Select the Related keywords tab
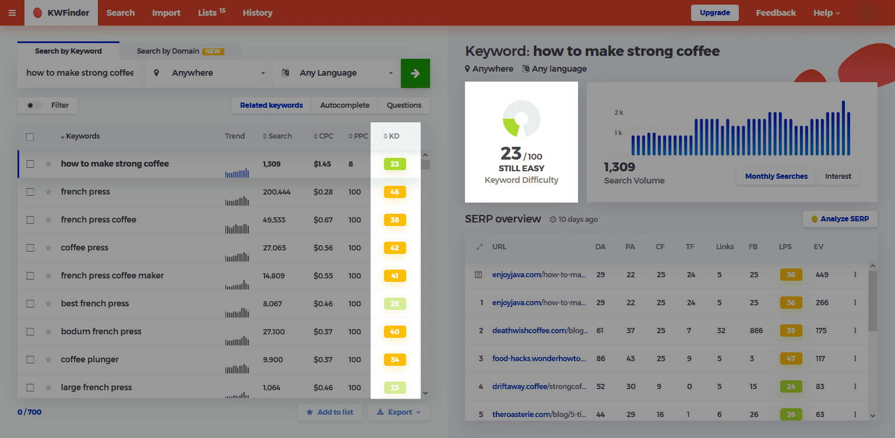The height and width of the screenshot is (438, 895). coord(272,105)
